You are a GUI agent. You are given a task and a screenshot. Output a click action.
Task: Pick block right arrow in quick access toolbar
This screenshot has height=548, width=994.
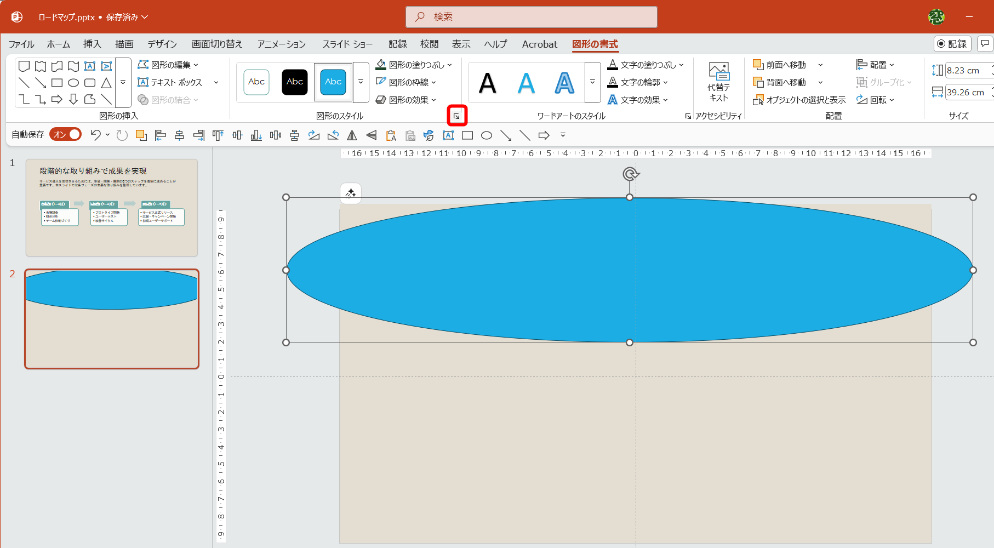click(544, 135)
